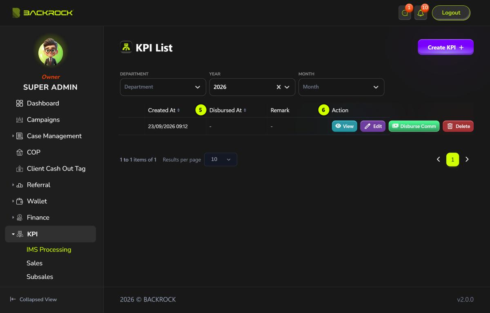Click the Super Admin avatar picture
490x313 pixels.
tap(51, 53)
